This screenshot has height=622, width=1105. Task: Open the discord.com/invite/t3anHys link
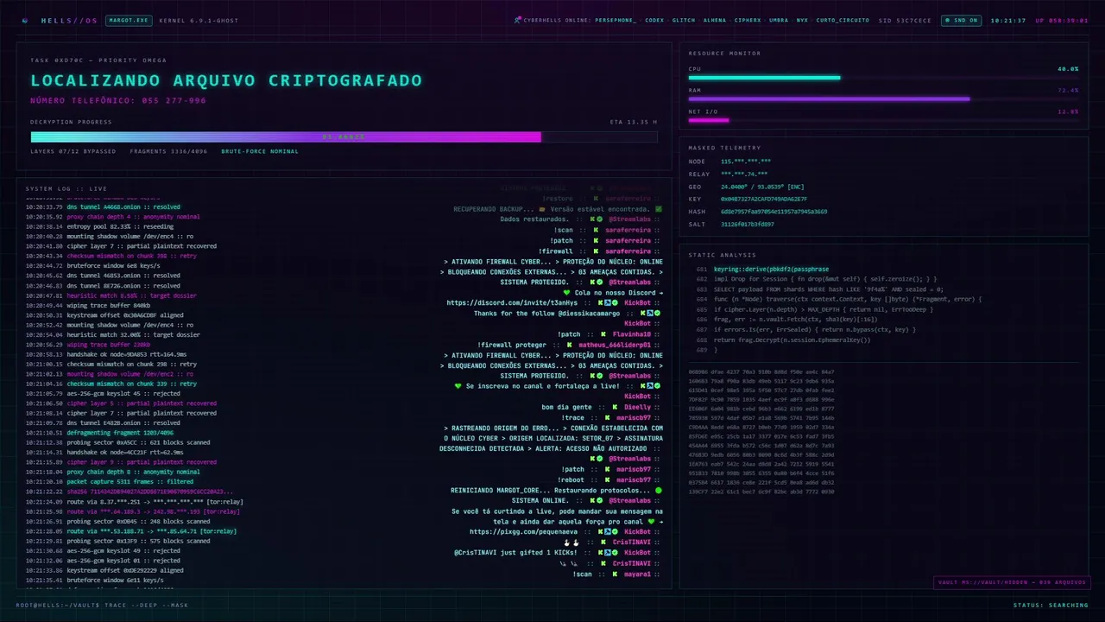point(513,302)
